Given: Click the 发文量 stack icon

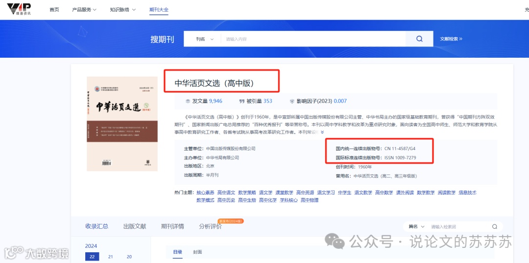Looking at the screenshot, I should (188, 101).
